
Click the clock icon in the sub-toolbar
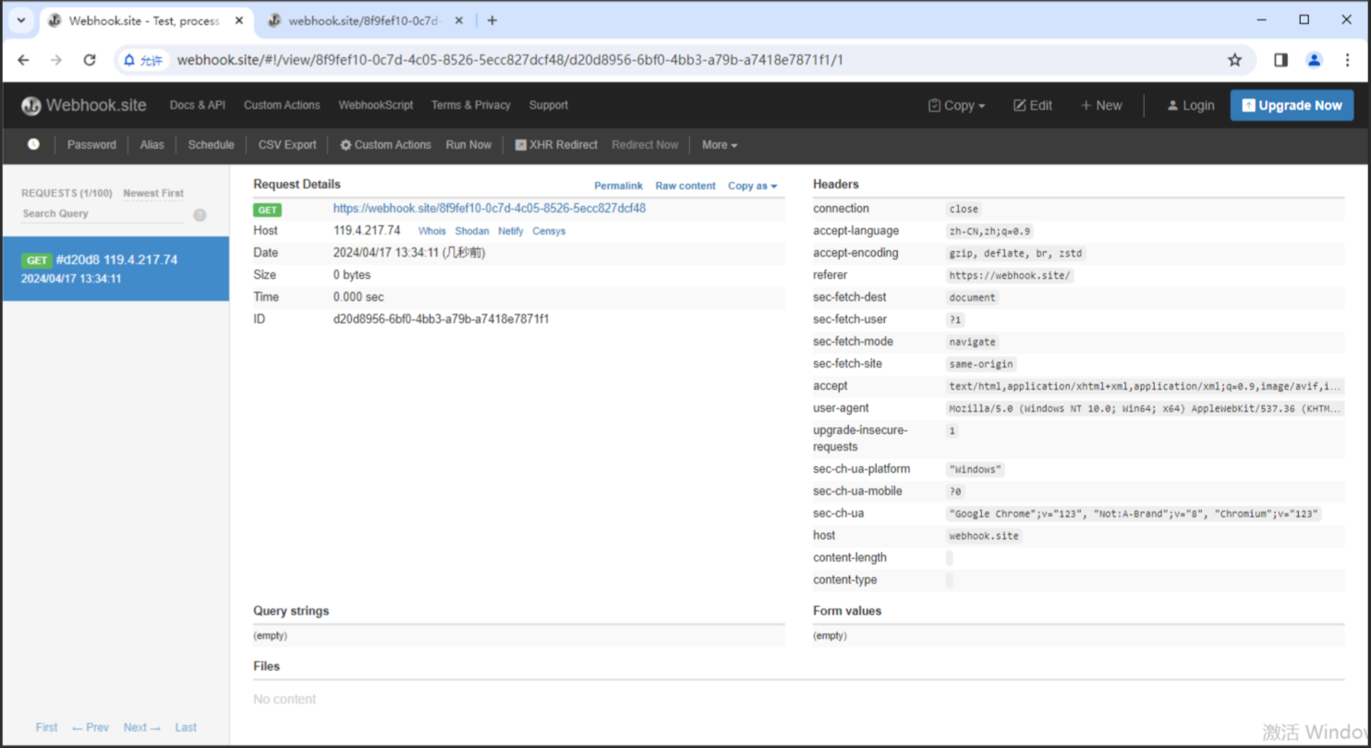[33, 144]
